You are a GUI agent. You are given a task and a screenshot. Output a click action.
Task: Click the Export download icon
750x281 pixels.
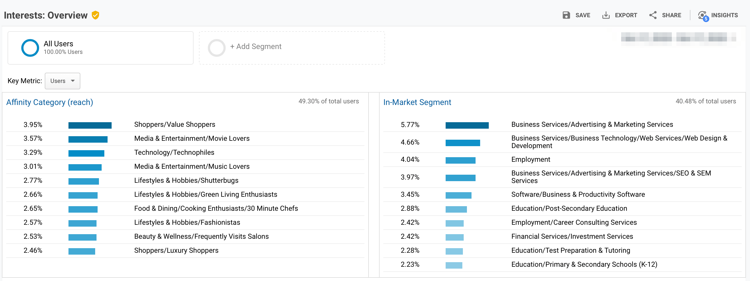(x=605, y=15)
